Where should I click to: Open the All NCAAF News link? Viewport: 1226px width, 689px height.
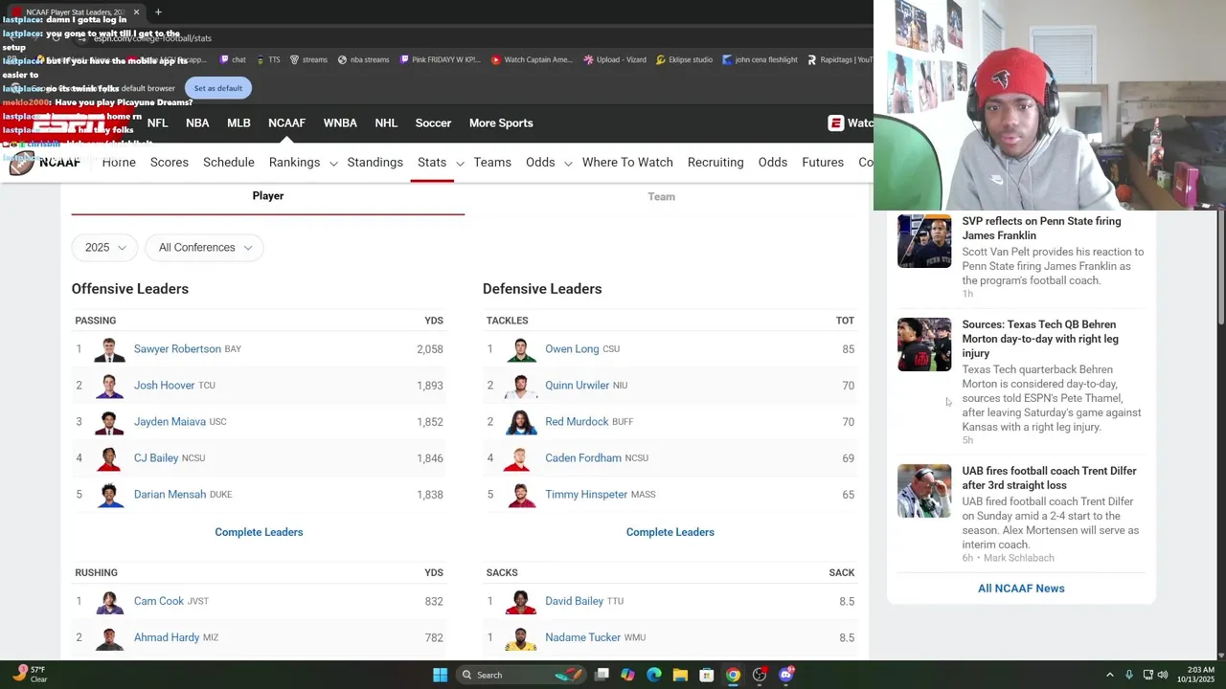(1021, 589)
